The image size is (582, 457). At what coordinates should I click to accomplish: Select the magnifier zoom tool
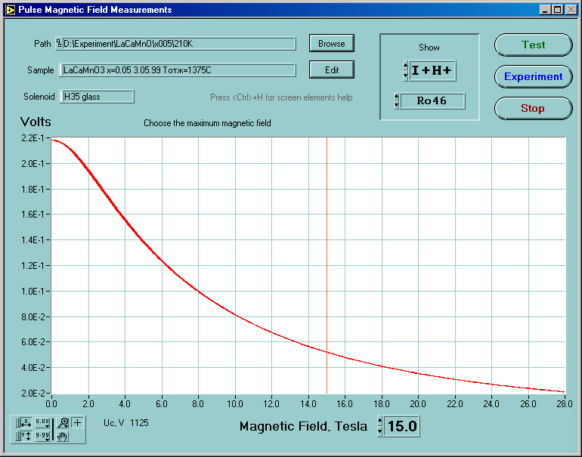(63, 422)
